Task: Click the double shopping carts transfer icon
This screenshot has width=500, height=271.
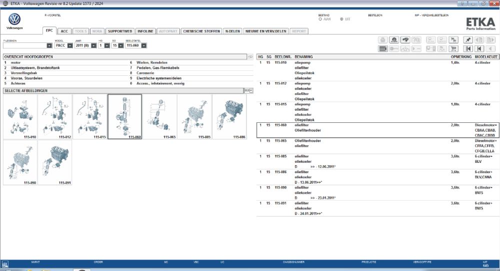Action: point(453,40)
